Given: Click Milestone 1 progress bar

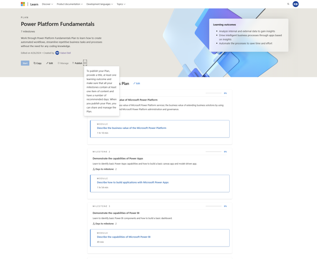Looking at the screenshot, I should 214,93.
